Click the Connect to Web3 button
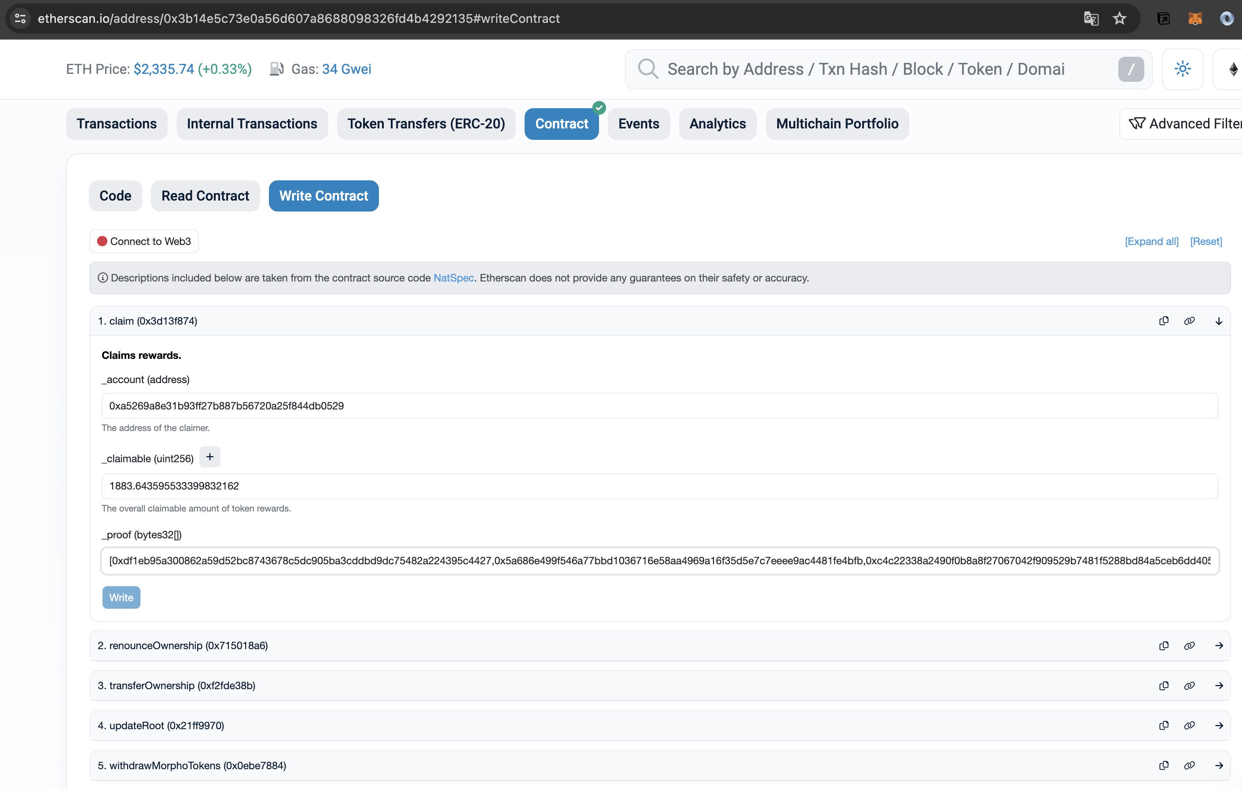The height and width of the screenshot is (789, 1242). [x=144, y=241]
